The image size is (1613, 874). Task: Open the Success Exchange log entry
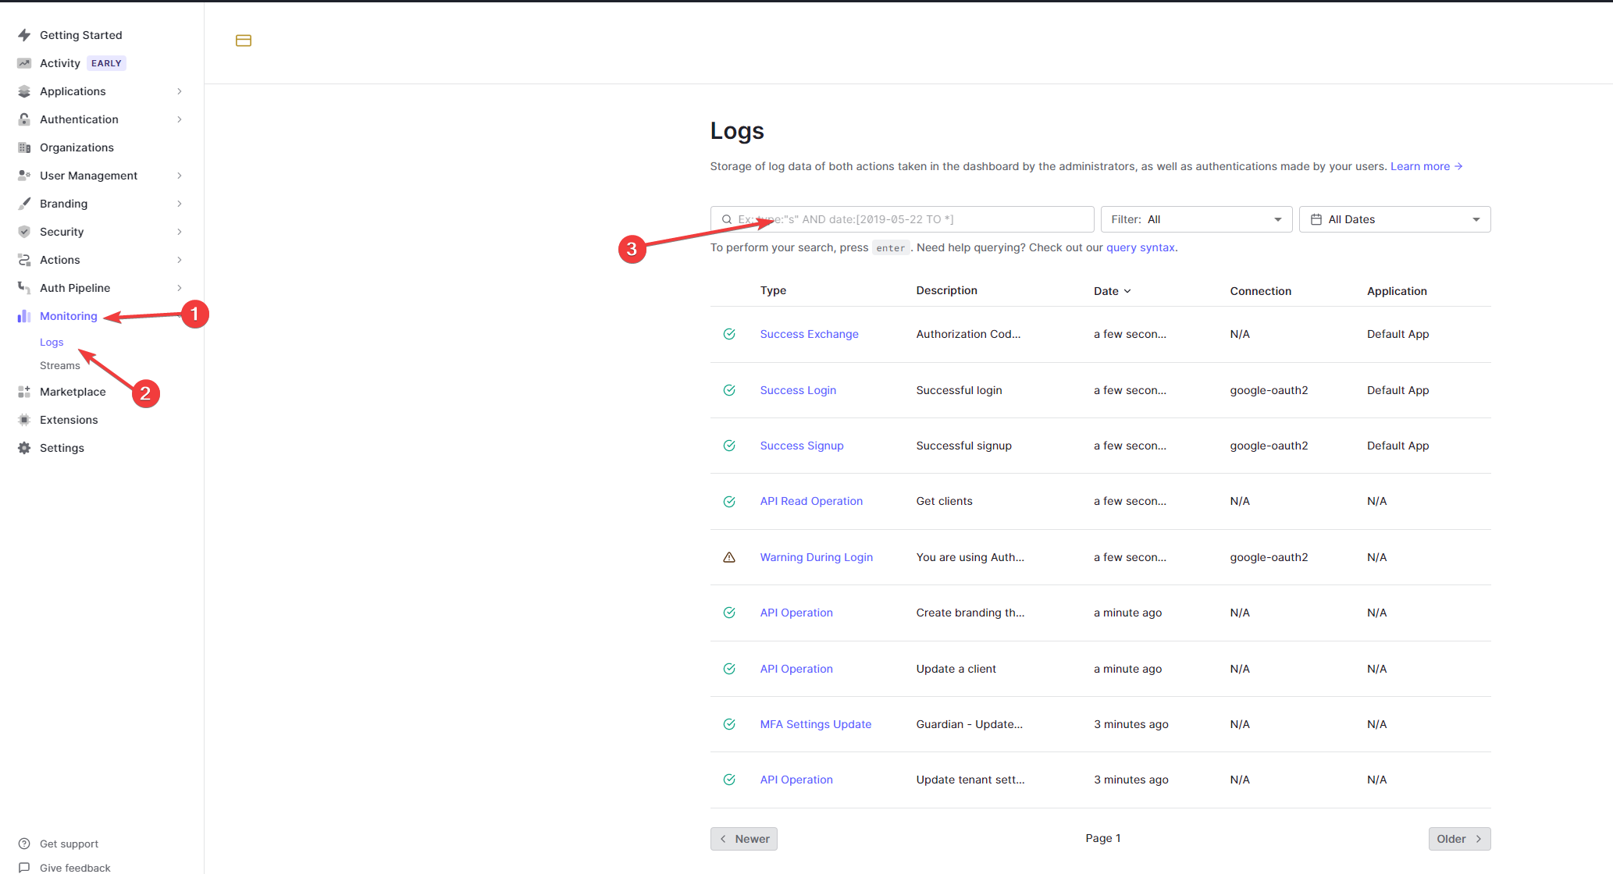coord(810,334)
